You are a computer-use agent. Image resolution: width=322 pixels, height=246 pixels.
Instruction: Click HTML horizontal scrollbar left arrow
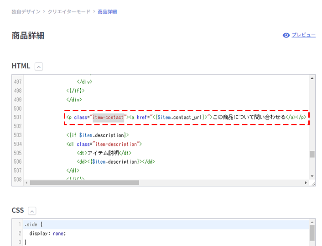[x=26, y=182]
